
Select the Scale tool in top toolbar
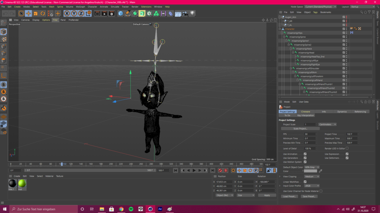click(x=36, y=13)
